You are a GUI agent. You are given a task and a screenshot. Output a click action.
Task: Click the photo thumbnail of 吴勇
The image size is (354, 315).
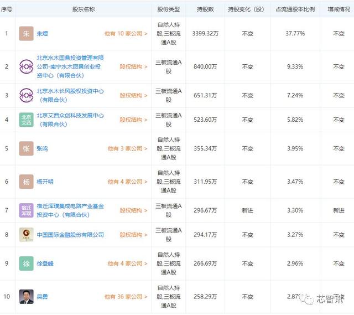(26, 297)
